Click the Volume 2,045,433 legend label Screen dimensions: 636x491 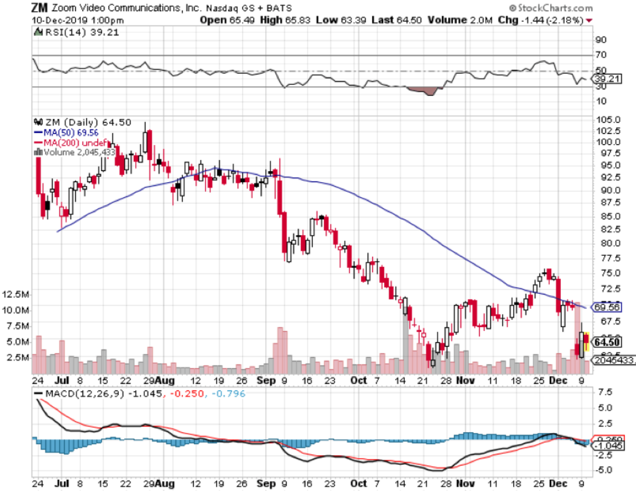point(79,152)
